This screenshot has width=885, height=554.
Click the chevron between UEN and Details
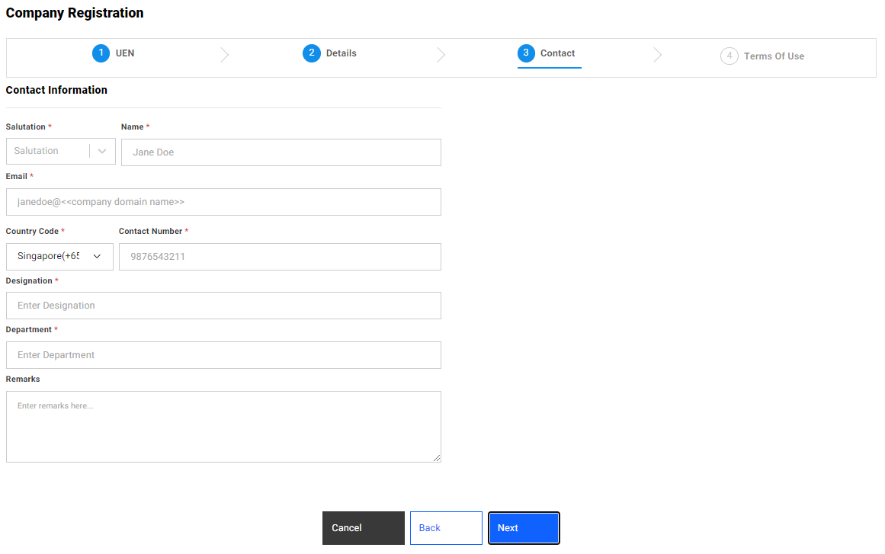(224, 55)
